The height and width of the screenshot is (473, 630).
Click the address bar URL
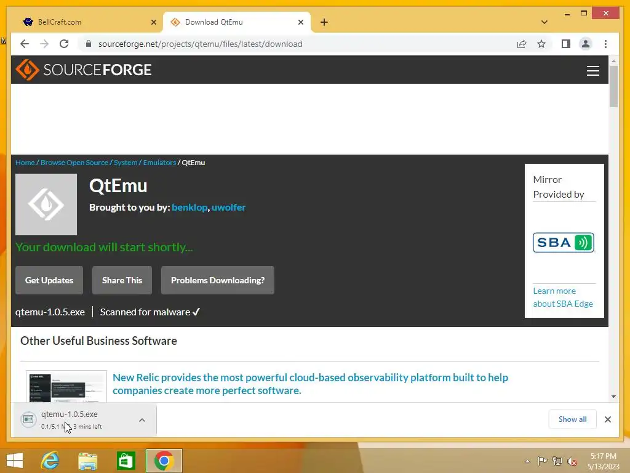[200, 44]
